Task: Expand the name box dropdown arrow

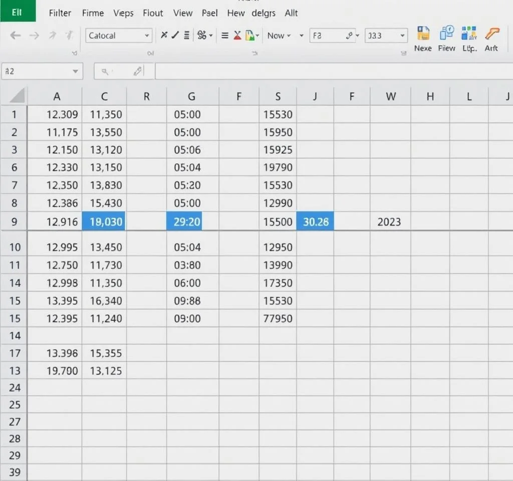Action: coord(75,72)
